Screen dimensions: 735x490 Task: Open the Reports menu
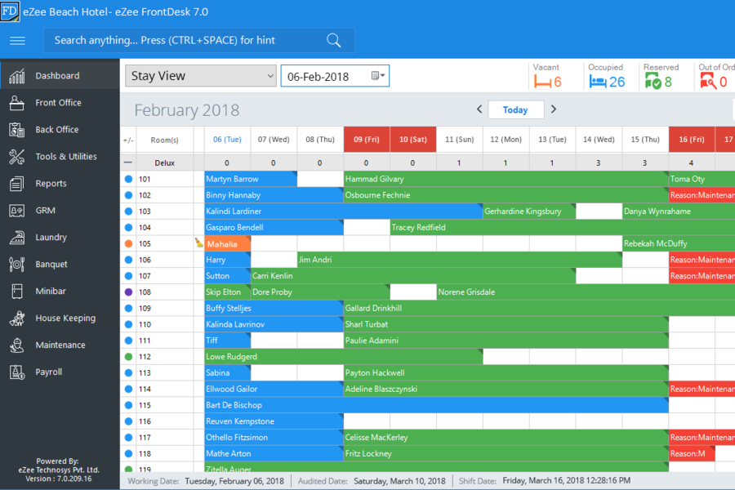(51, 184)
